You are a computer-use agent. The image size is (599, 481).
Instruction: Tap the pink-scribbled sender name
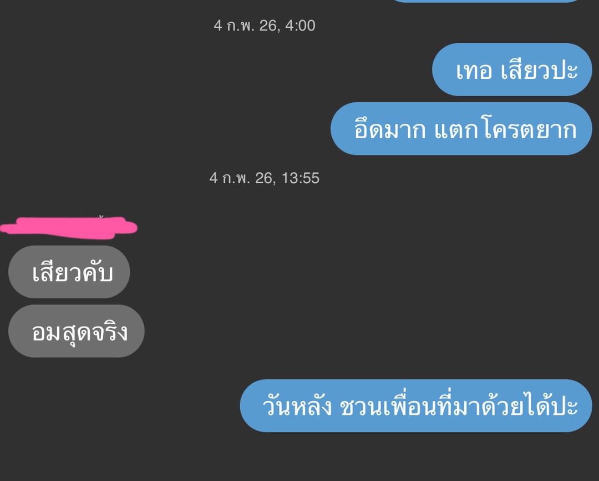point(69,228)
